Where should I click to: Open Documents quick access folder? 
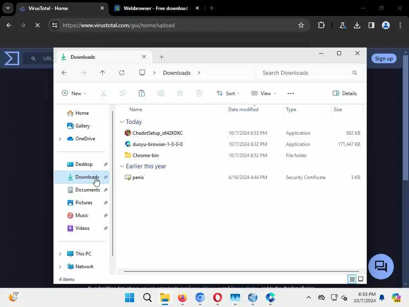87,190
